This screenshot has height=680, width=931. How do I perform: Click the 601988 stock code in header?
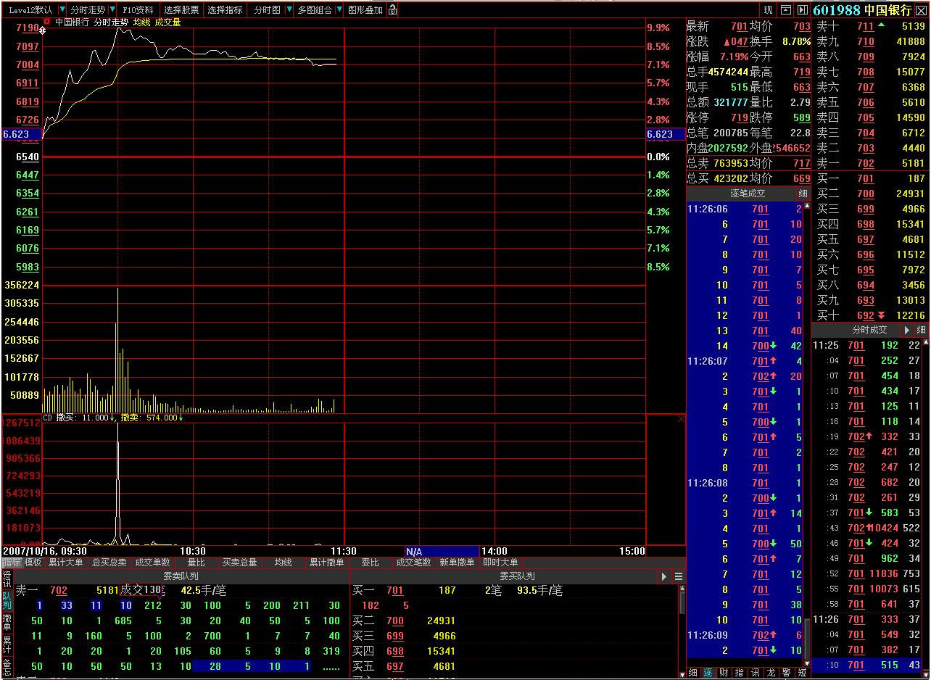click(x=837, y=10)
